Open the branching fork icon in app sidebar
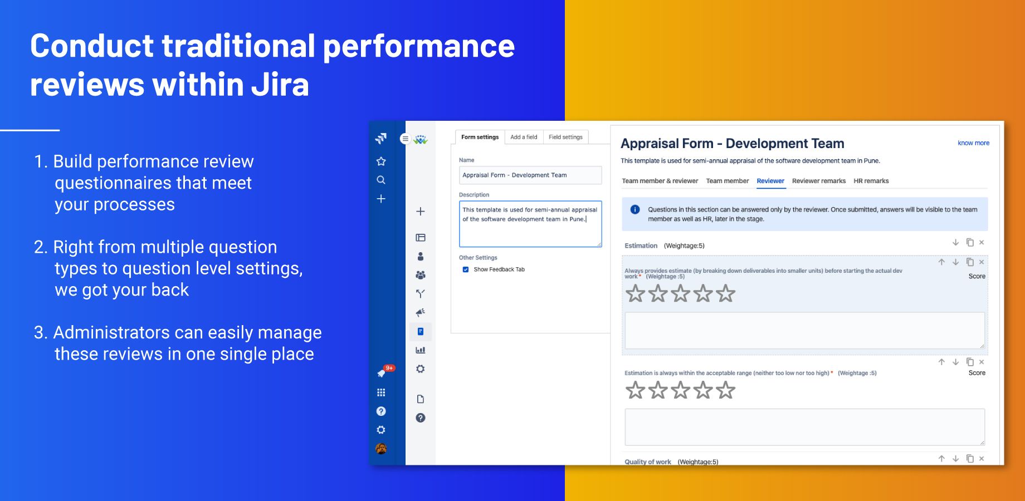This screenshot has width=1025, height=501. (x=421, y=293)
